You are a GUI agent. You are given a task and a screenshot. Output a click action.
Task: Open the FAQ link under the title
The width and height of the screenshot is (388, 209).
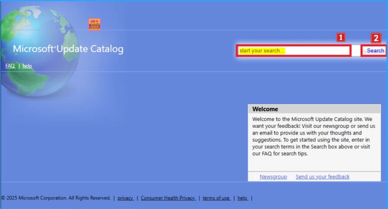(x=10, y=66)
